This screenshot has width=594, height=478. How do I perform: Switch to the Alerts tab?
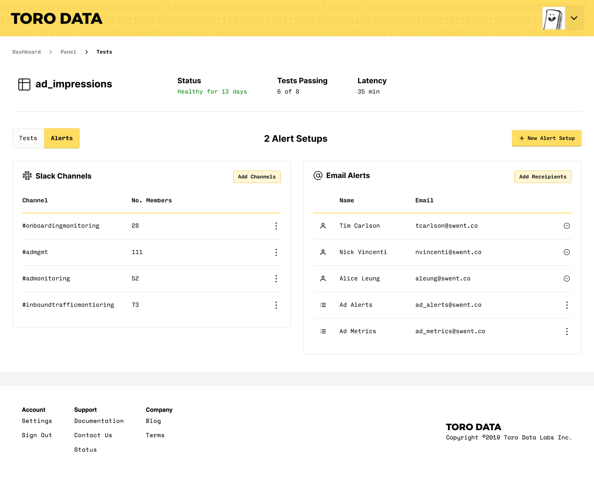tap(62, 138)
